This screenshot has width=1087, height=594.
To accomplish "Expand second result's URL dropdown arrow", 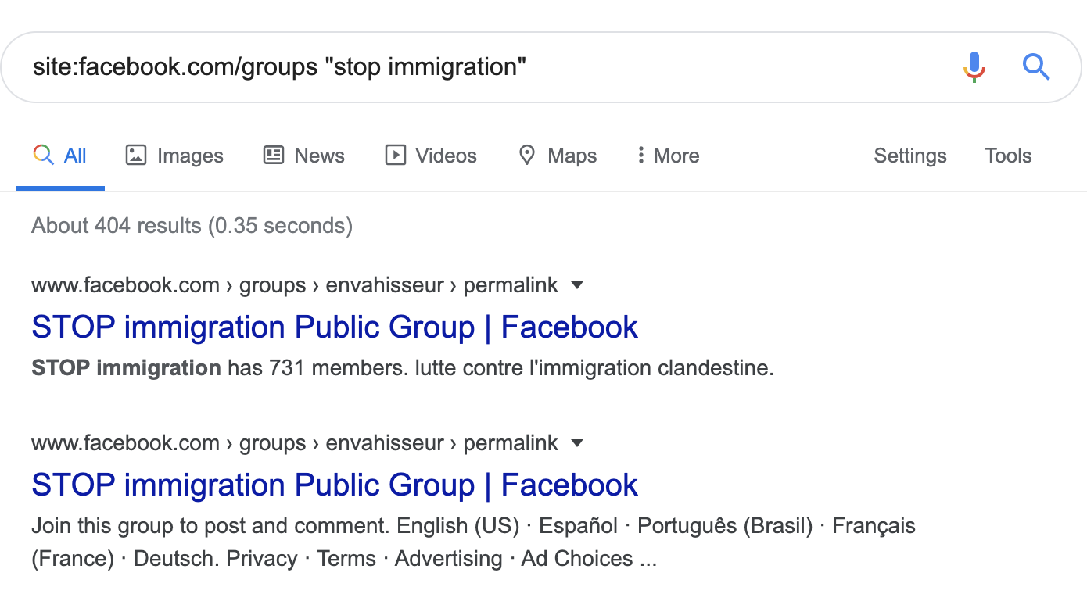I will (x=577, y=444).
